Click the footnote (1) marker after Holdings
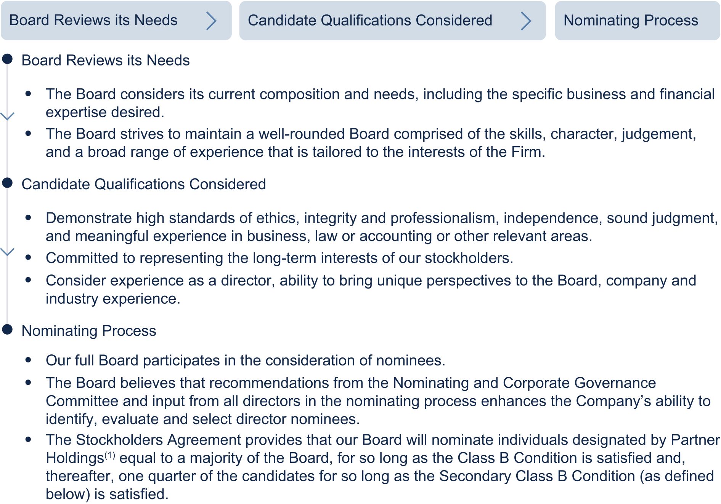This screenshot has width=721, height=504. coord(110,455)
